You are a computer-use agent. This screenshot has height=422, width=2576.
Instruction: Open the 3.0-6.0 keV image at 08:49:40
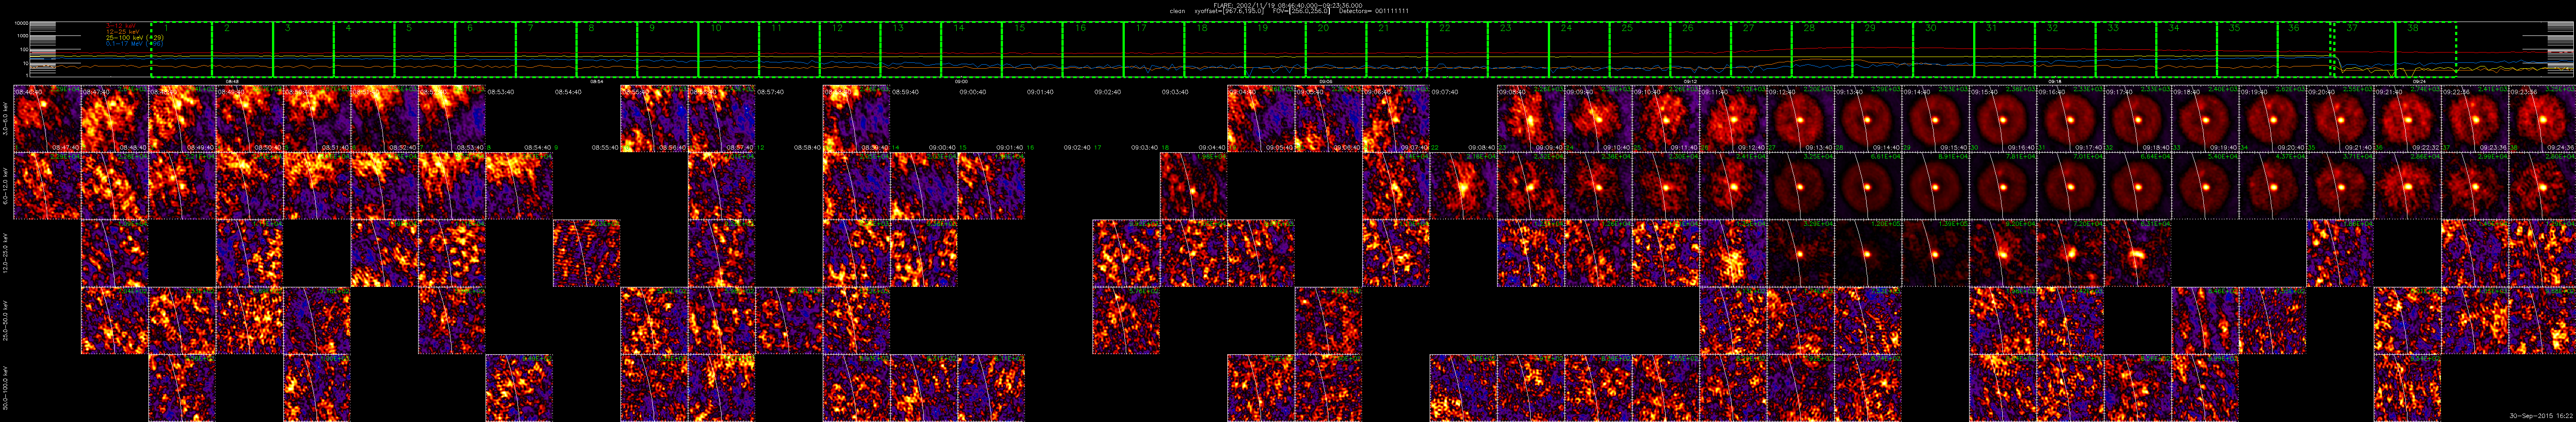coord(249,119)
